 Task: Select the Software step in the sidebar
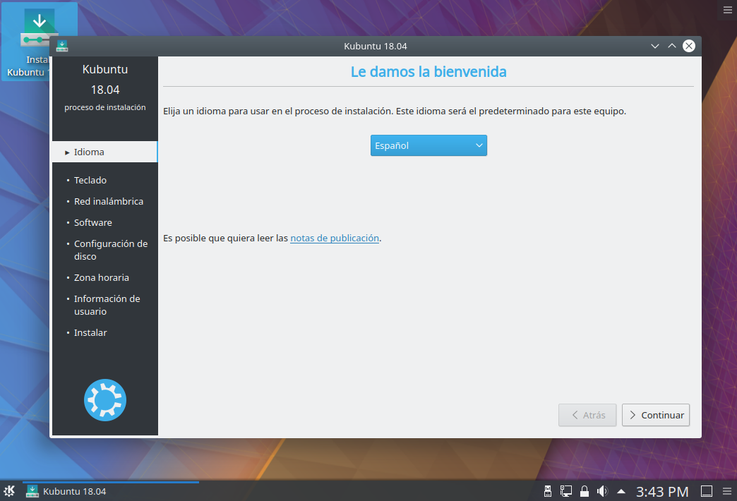(93, 223)
